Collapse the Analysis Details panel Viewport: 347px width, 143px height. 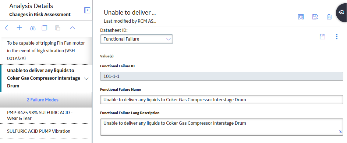click(87, 10)
